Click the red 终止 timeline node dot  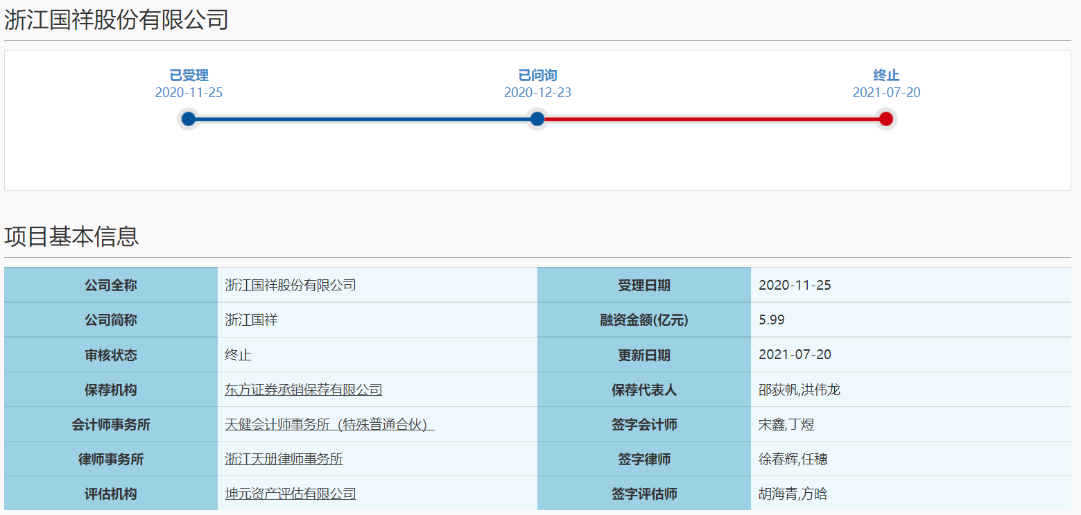(x=886, y=119)
